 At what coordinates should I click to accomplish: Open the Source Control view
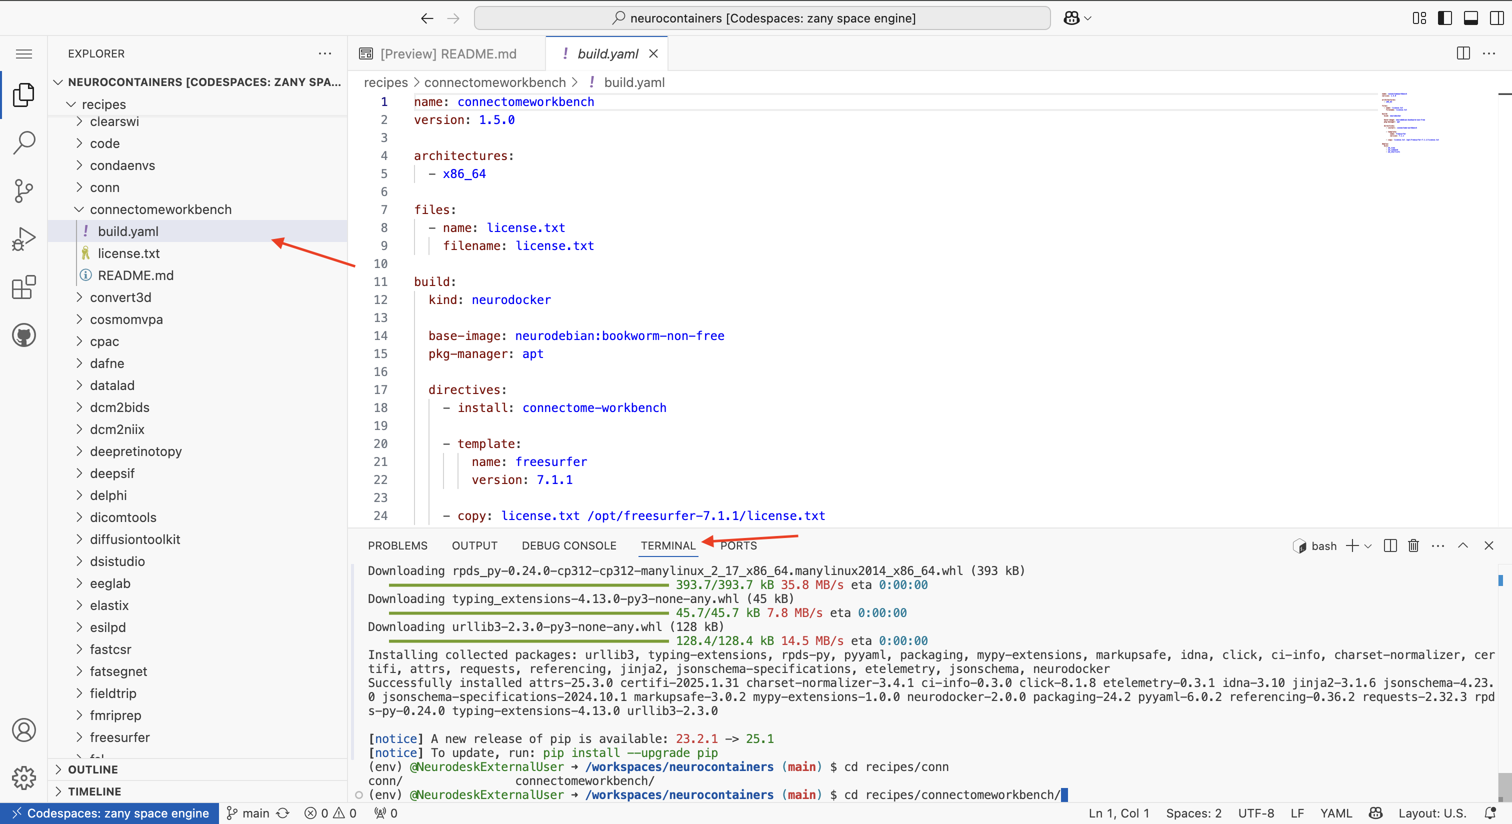[23, 190]
